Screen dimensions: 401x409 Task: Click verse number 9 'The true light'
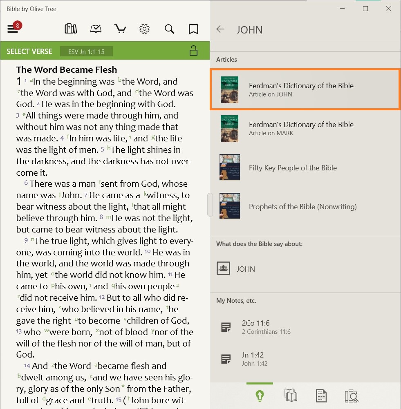tap(26, 240)
